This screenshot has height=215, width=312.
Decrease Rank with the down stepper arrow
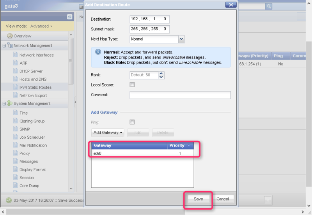(x=161, y=77)
